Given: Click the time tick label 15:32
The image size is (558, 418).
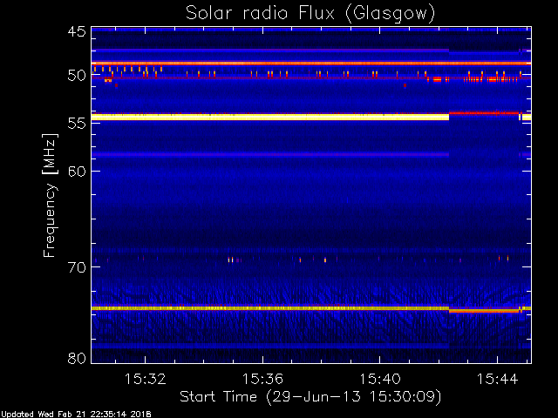Looking at the screenshot, I should pos(146,379).
